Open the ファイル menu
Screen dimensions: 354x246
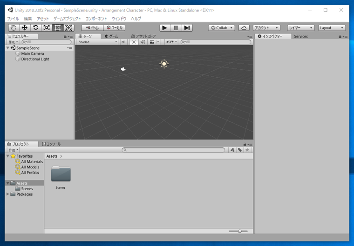(13, 19)
